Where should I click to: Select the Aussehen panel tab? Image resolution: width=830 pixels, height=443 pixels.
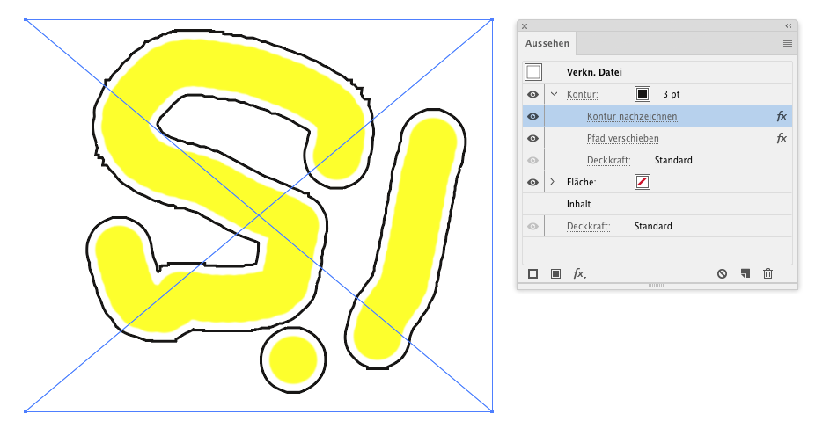pos(547,43)
